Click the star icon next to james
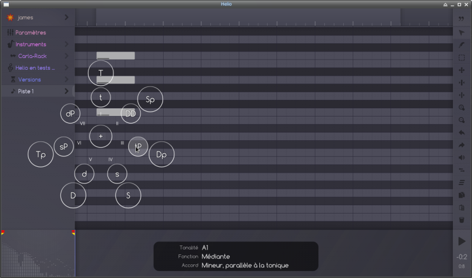The height and width of the screenshot is (278, 472). (x=10, y=18)
